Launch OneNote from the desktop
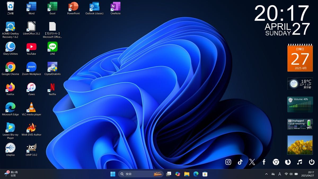The width and height of the screenshot is (318, 179). click(x=116, y=8)
